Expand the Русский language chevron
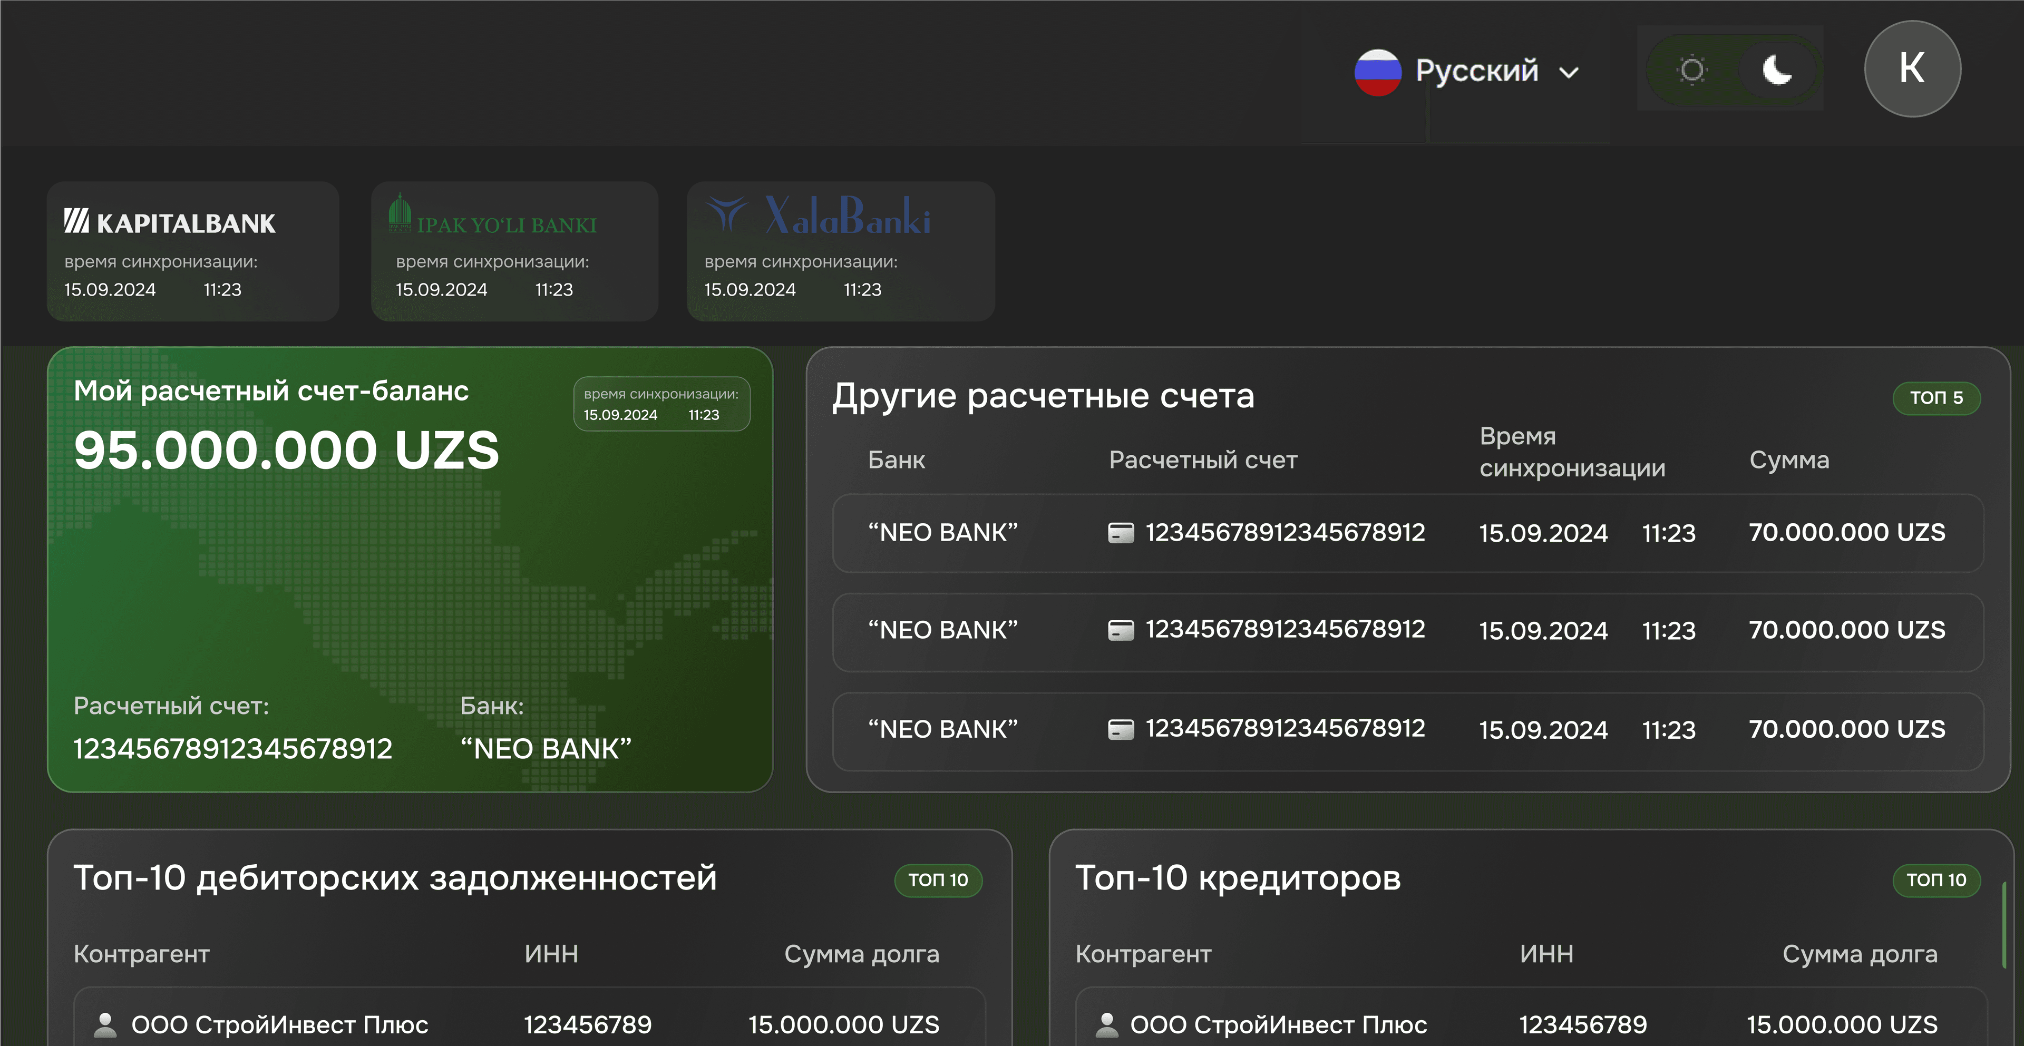The image size is (2024, 1046). click(x=1569, y=73)
